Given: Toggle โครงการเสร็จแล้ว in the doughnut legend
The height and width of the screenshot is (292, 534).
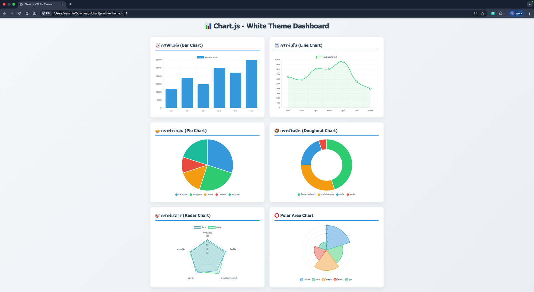Looking at the screenshot, I should coord(306,194).
